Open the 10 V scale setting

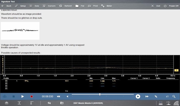[67, 81]
